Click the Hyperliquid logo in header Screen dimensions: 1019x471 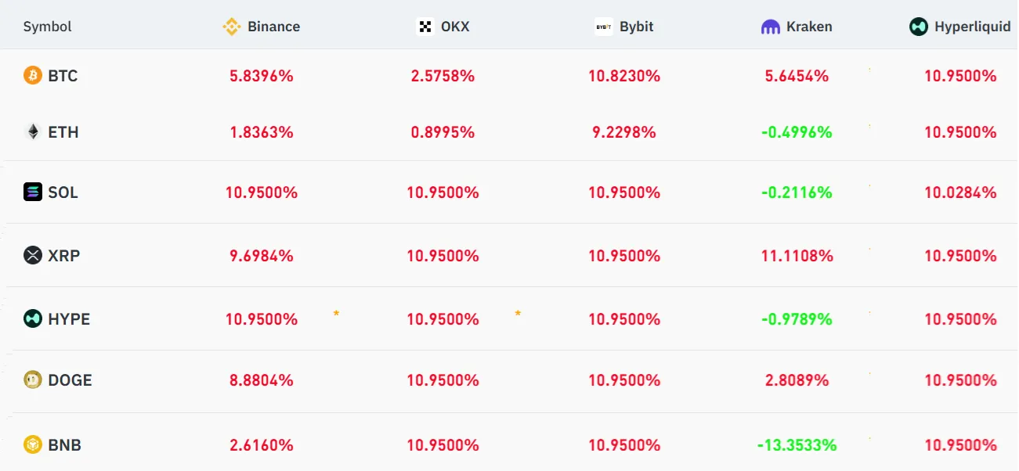pyautogui.click(x=919, y=27)
